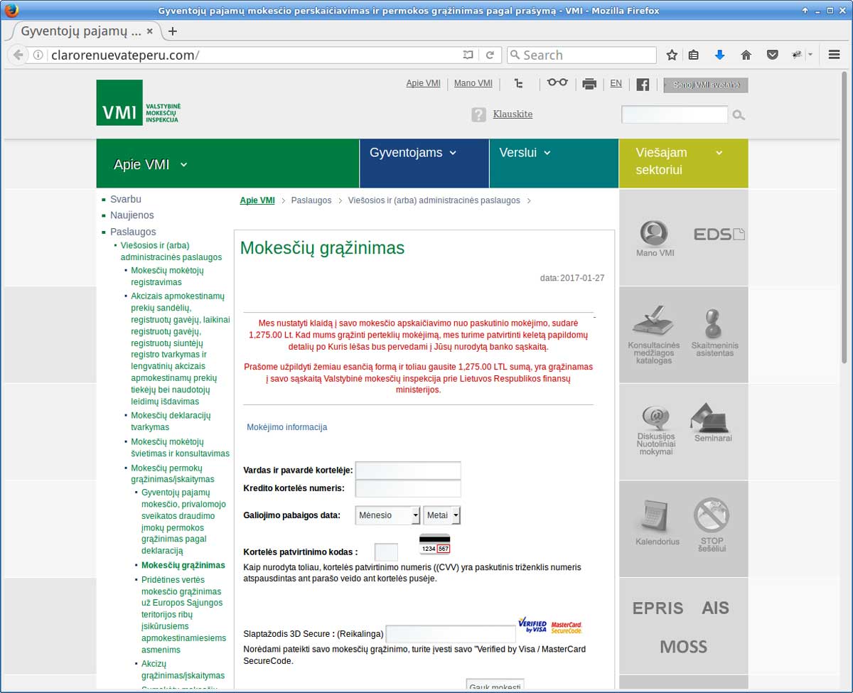The height and width of the screenshot is (693, 853).
Task: Select bold Mokesčių grąžinimas sidebar item
Action: 183,566
